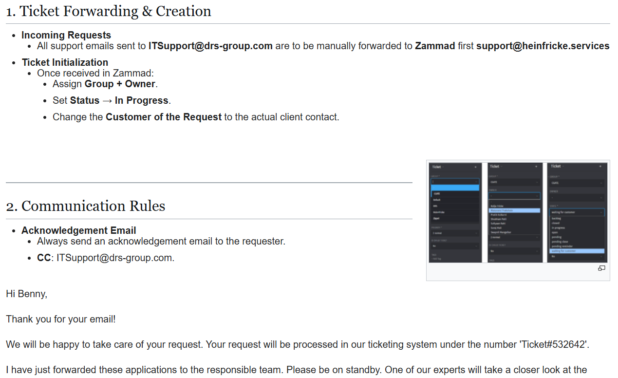618x378 pixels.
Task: Click the plus icon in the leftmost Ticket panel
Action: 476,167
